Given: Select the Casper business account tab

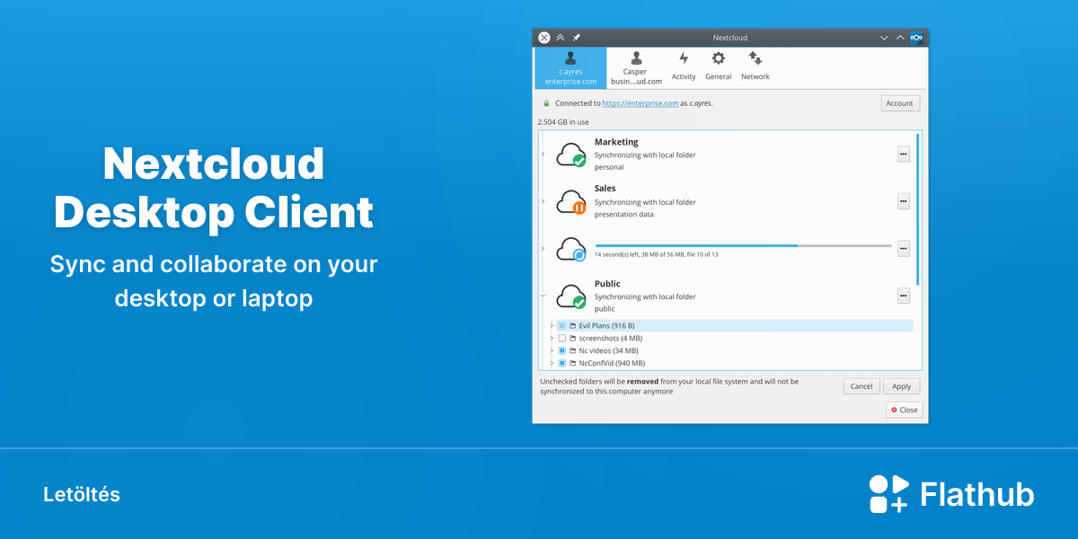Looking at the screenshot, I should click(635, 68).
